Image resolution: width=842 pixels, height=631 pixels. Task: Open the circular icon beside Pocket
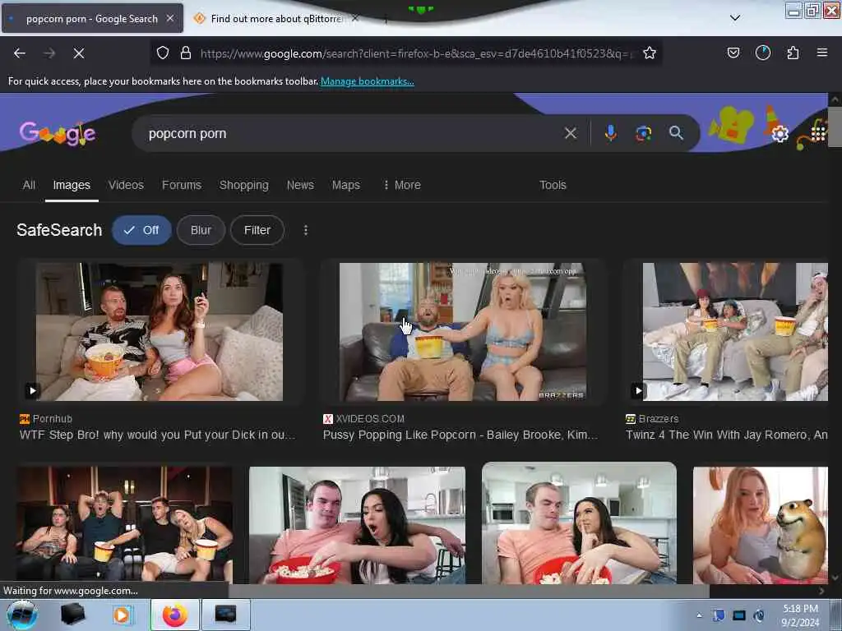click(763, 53)
